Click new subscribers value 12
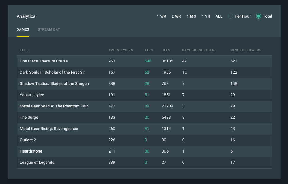Screen dimensions: 288x184 click(x=184, y=72)
